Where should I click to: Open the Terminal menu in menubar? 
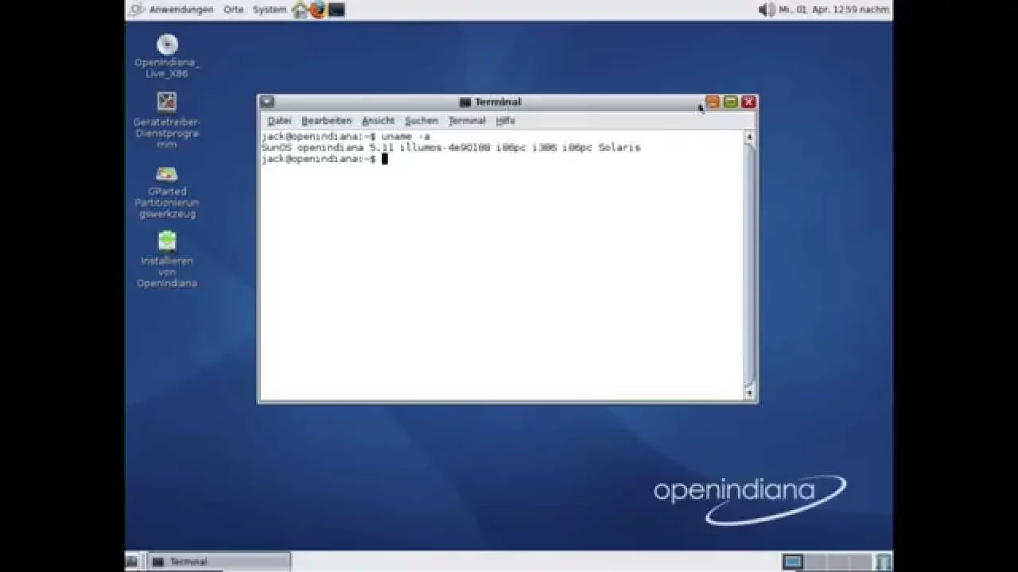pos(467,121)
